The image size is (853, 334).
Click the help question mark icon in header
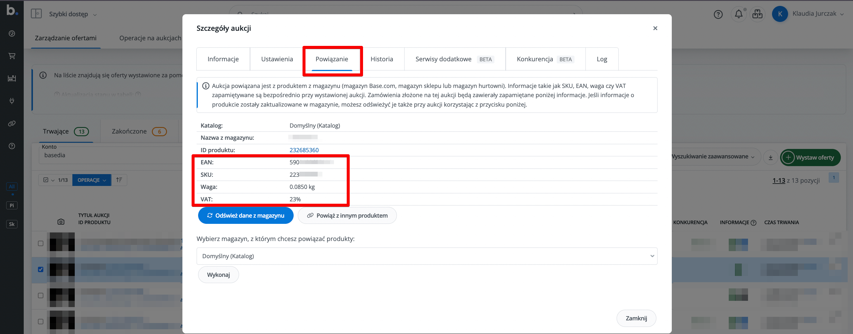pos(718,14)
